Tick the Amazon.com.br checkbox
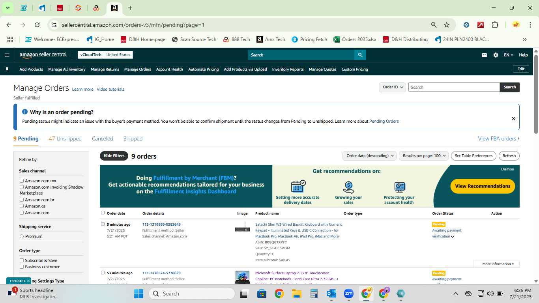 point(22,200)
